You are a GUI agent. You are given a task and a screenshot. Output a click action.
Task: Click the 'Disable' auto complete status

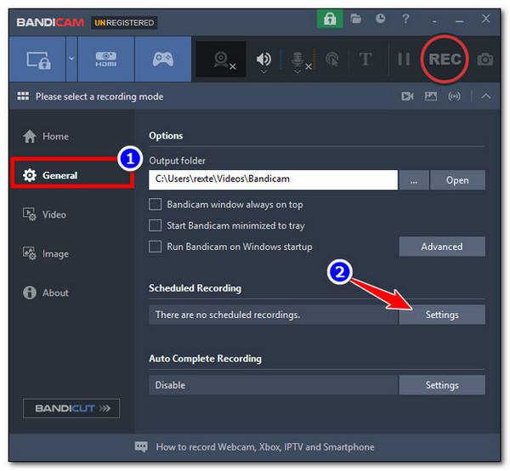pyautogui.click(x=170, y=385)
